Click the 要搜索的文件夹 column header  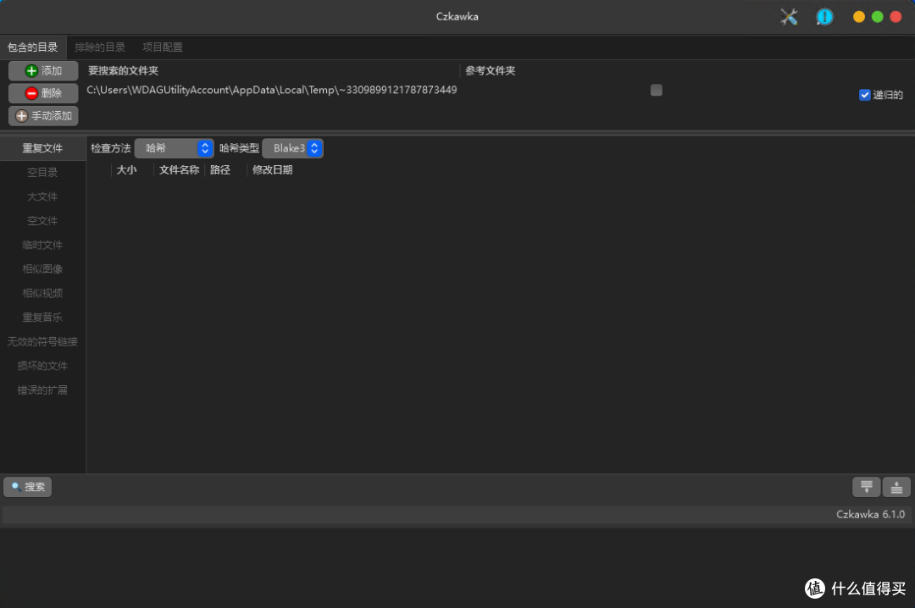(x=123, y=70)
